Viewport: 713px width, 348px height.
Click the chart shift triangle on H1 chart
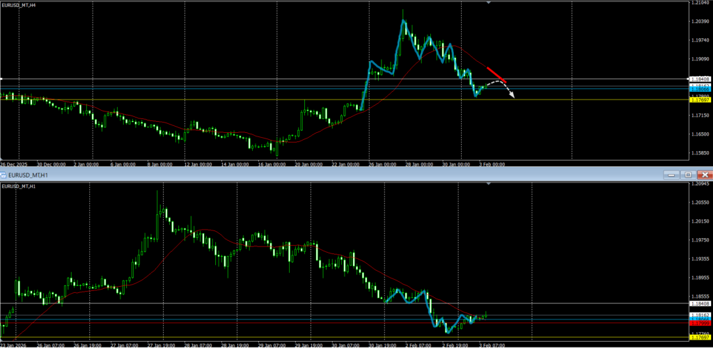tap(488, 184)
